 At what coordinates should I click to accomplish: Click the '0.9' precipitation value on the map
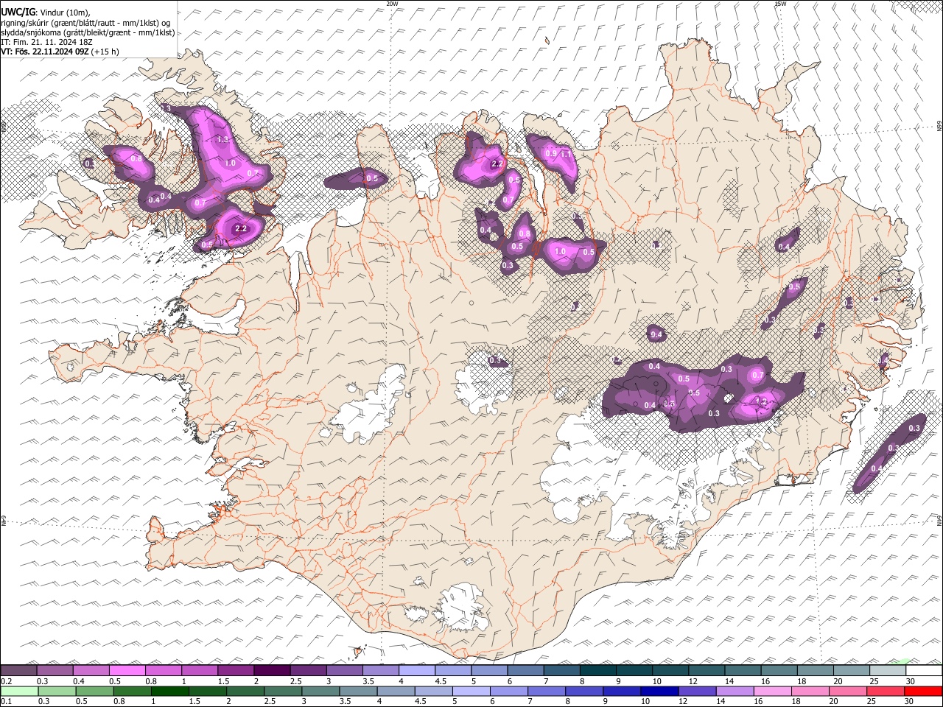pyautogui.click(x=550, y=153)
